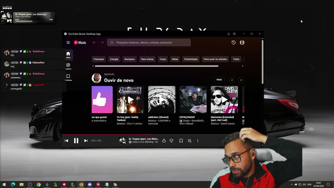This screenshot has width=334, height=188.
Task: Select the Para ouvir no trânsito chip
Action: [x=215, y=59]
